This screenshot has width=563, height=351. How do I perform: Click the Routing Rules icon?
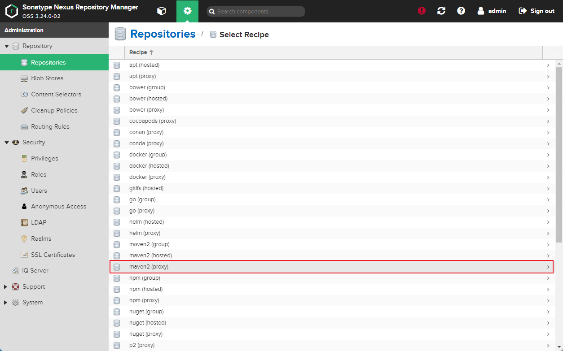pyautogui.click(x=24, y=126)
